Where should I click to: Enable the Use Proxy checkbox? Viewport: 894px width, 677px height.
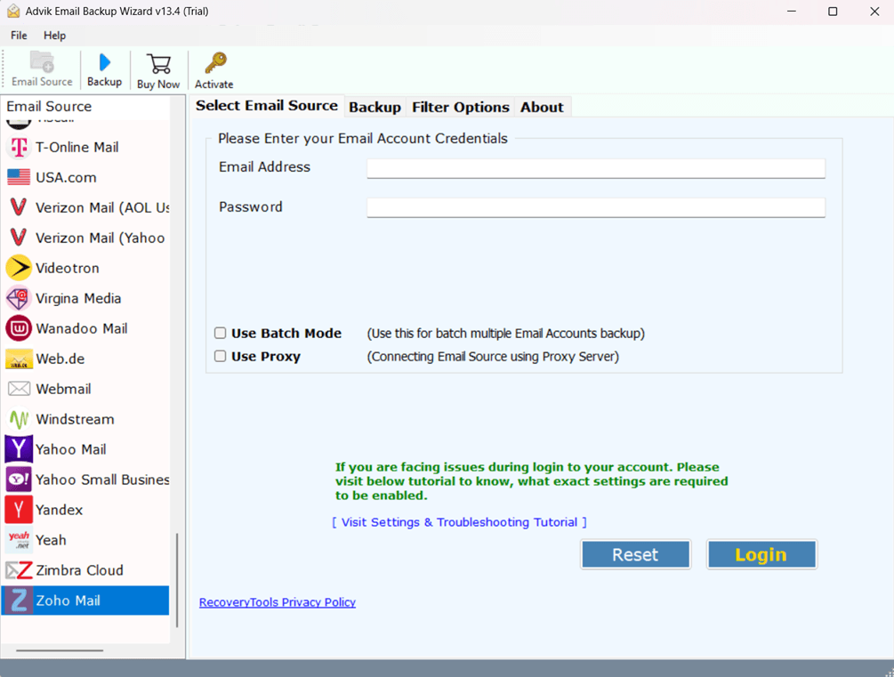[x=220, y=357]
